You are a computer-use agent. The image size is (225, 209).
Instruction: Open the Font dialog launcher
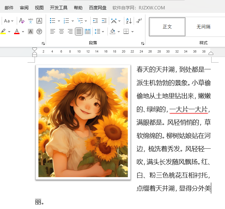tap(43, 44)
